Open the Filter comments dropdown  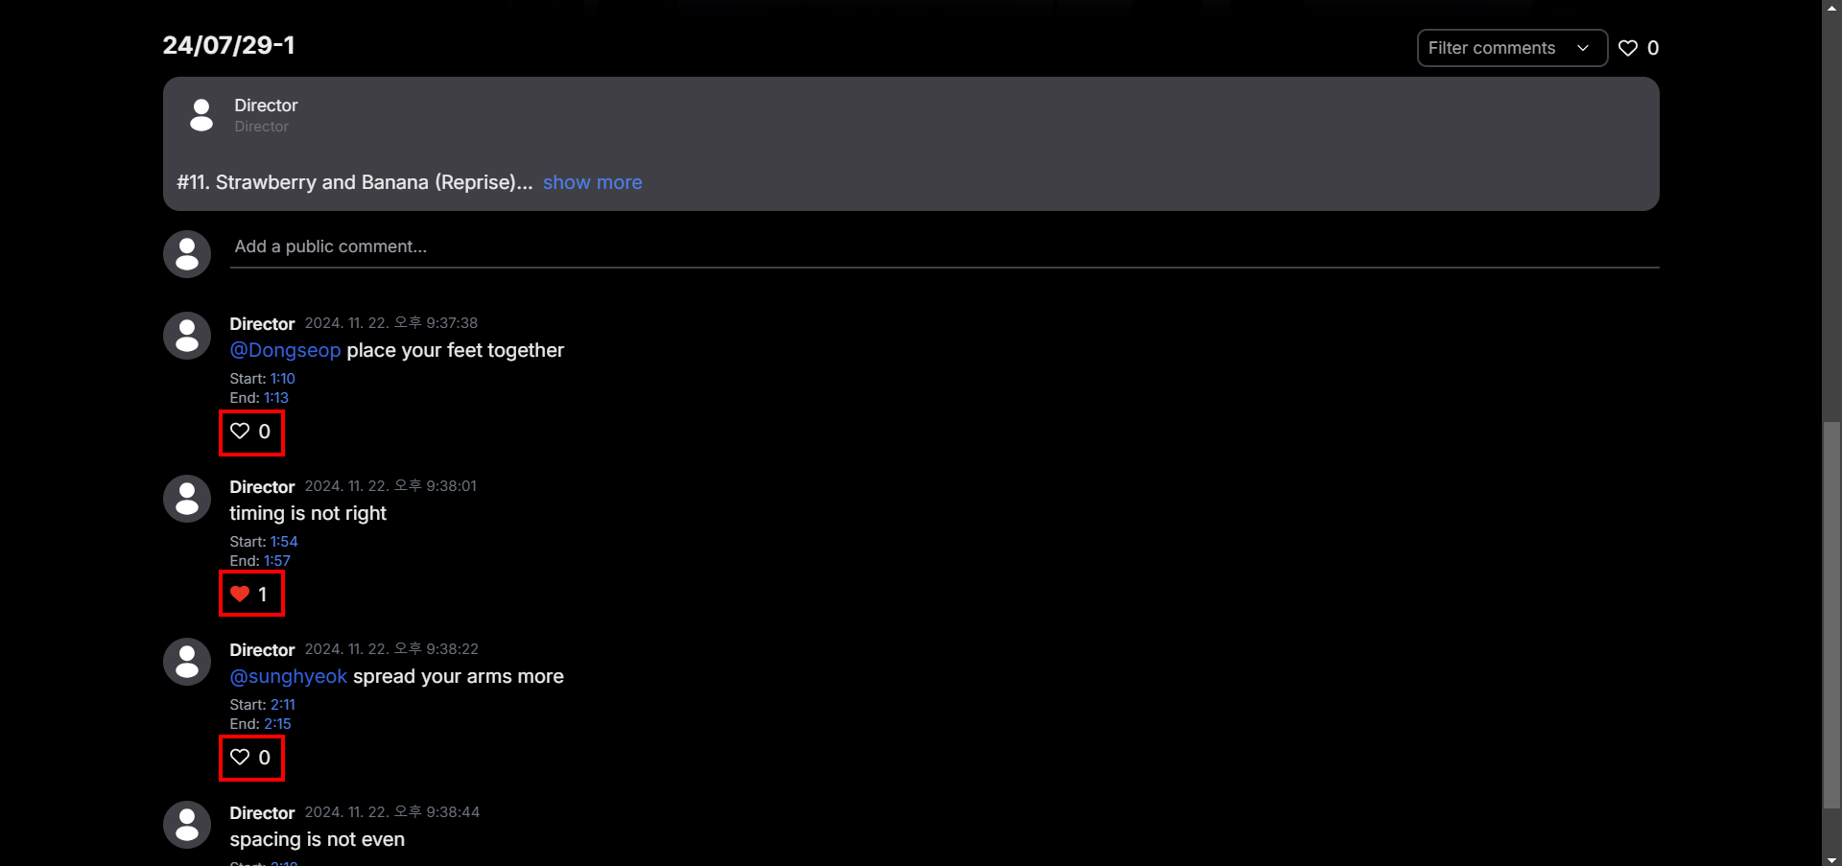pos(1511,48)
